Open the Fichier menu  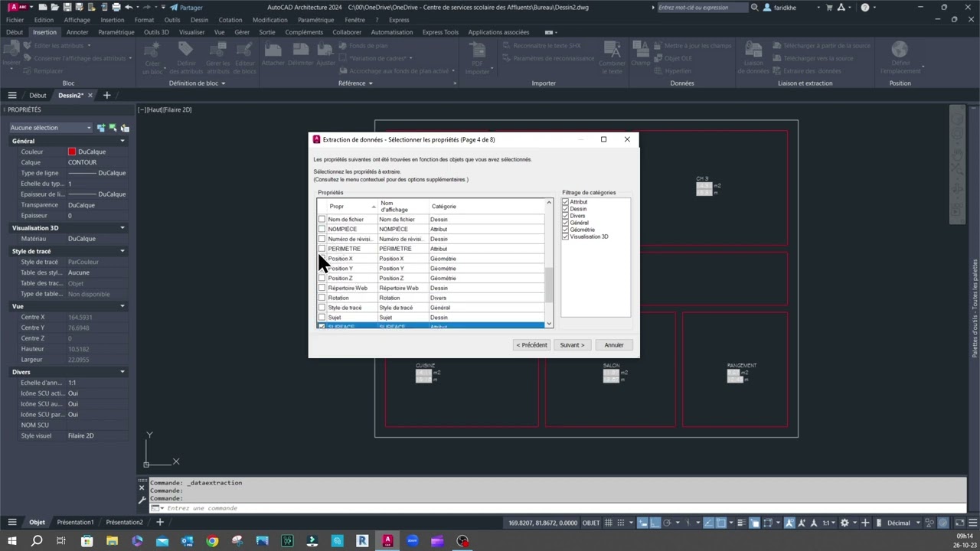tap(15, 20)
